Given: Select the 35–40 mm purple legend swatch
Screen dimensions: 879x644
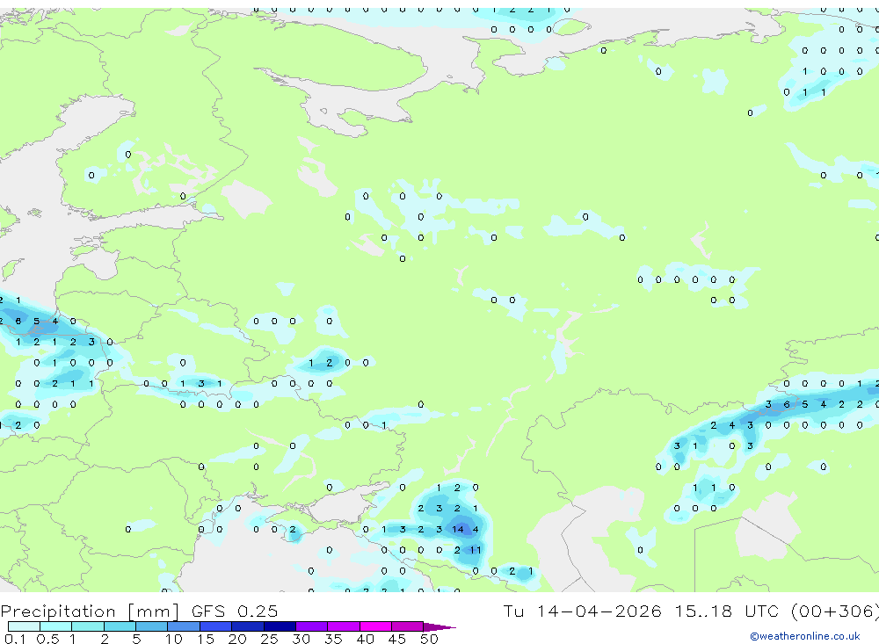Looking at the screenshot, I should click(x=344, y=626).
